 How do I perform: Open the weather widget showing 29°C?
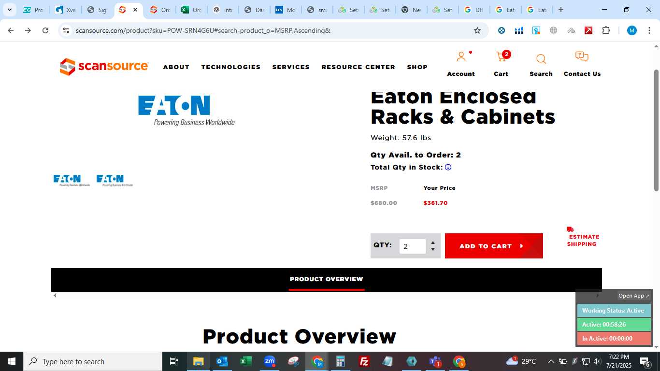tap(521, 361)
